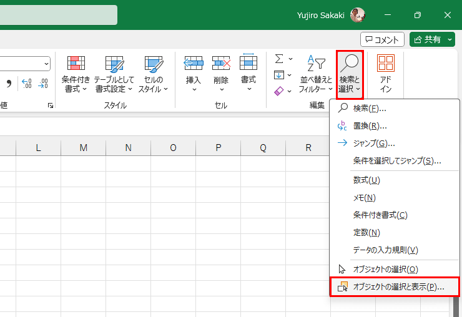462x317 pixels.
Task: Click the increase decimal icon
Action: click(x=27, y=84)
